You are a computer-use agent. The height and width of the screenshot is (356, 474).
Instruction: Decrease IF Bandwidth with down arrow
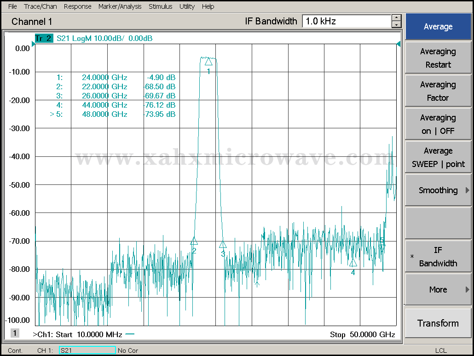click(x=396, y=24)
